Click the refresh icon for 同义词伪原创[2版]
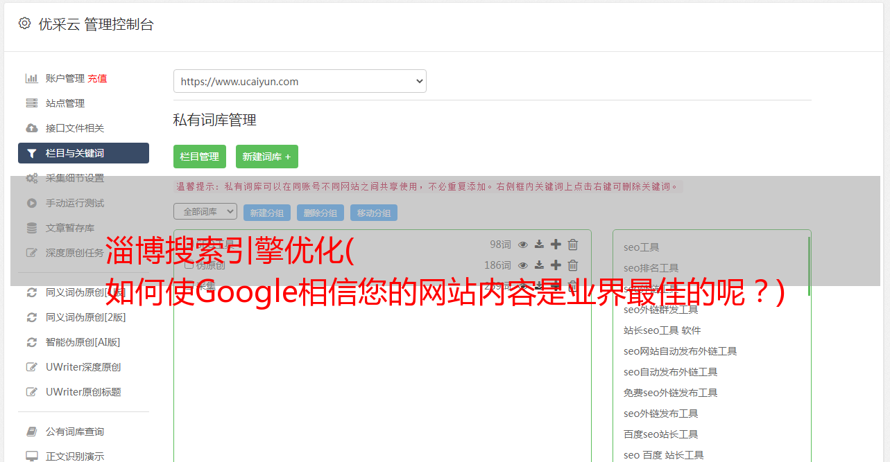 (32, 317)
